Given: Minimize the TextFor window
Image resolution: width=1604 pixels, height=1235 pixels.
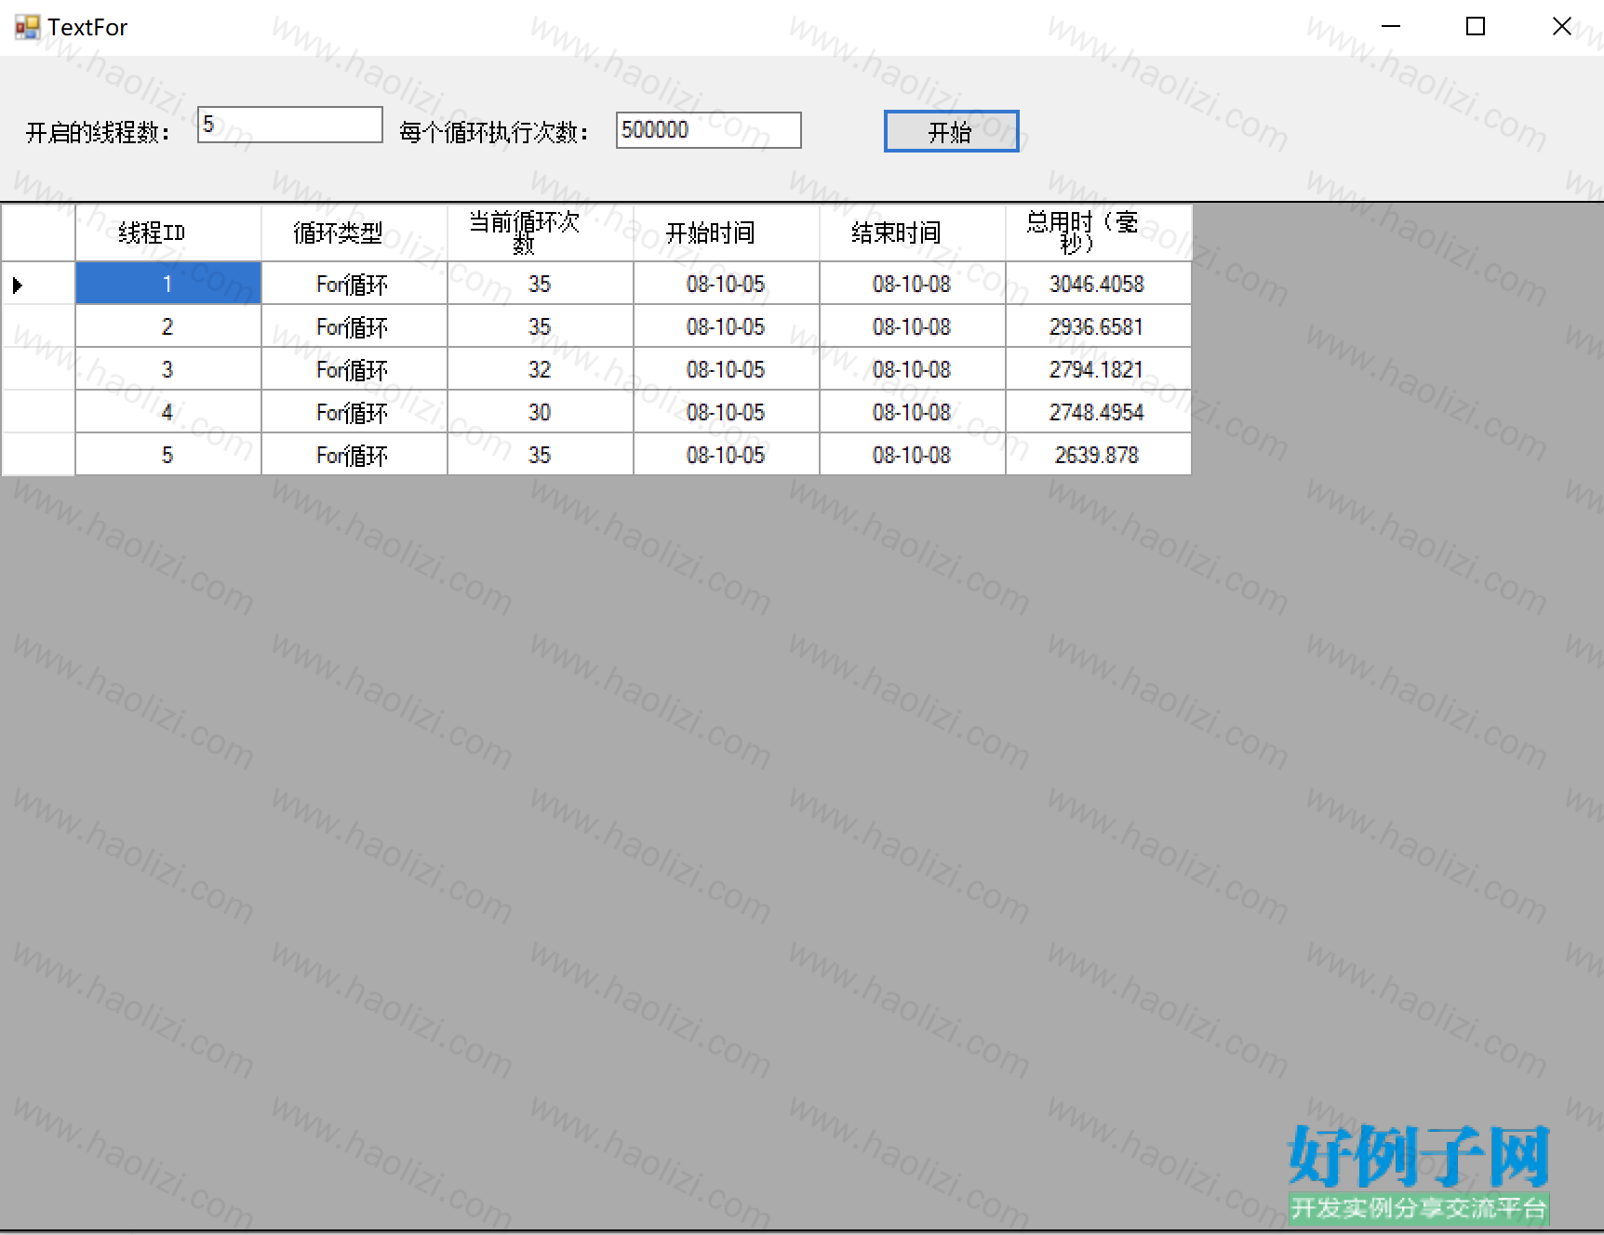Looking at the screenshot, I should pos(1391,27).
